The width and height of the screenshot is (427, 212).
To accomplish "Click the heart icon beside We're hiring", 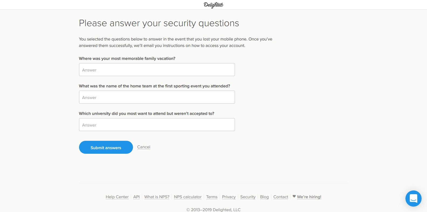I will (x=294, y=196).
